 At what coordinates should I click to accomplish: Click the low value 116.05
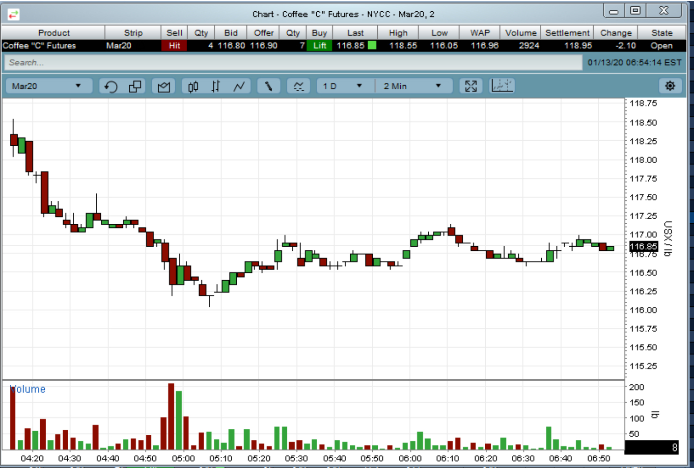pos(444,46)
